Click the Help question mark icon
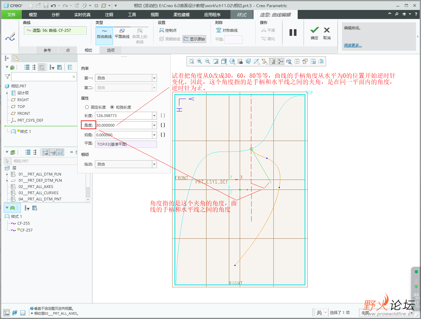Screen dimensions: 421x319 point(416,14)
